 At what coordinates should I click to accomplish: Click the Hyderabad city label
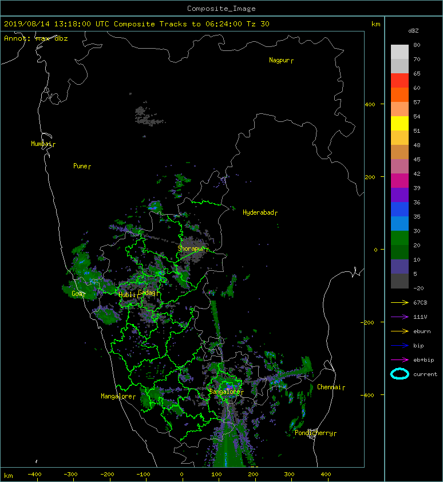(258, 212)
